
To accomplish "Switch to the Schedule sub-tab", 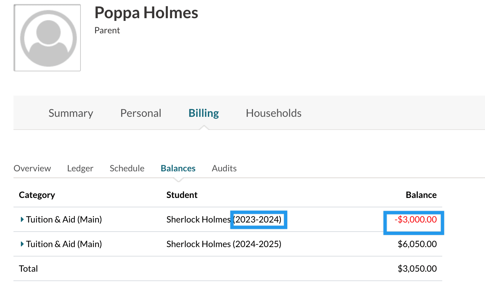I will [x=127, y=168].
